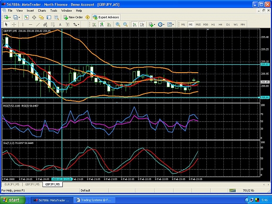Screen dimensions: 272x204
Task: Open the Profiles toolbar icon
Action: (16, 17)
